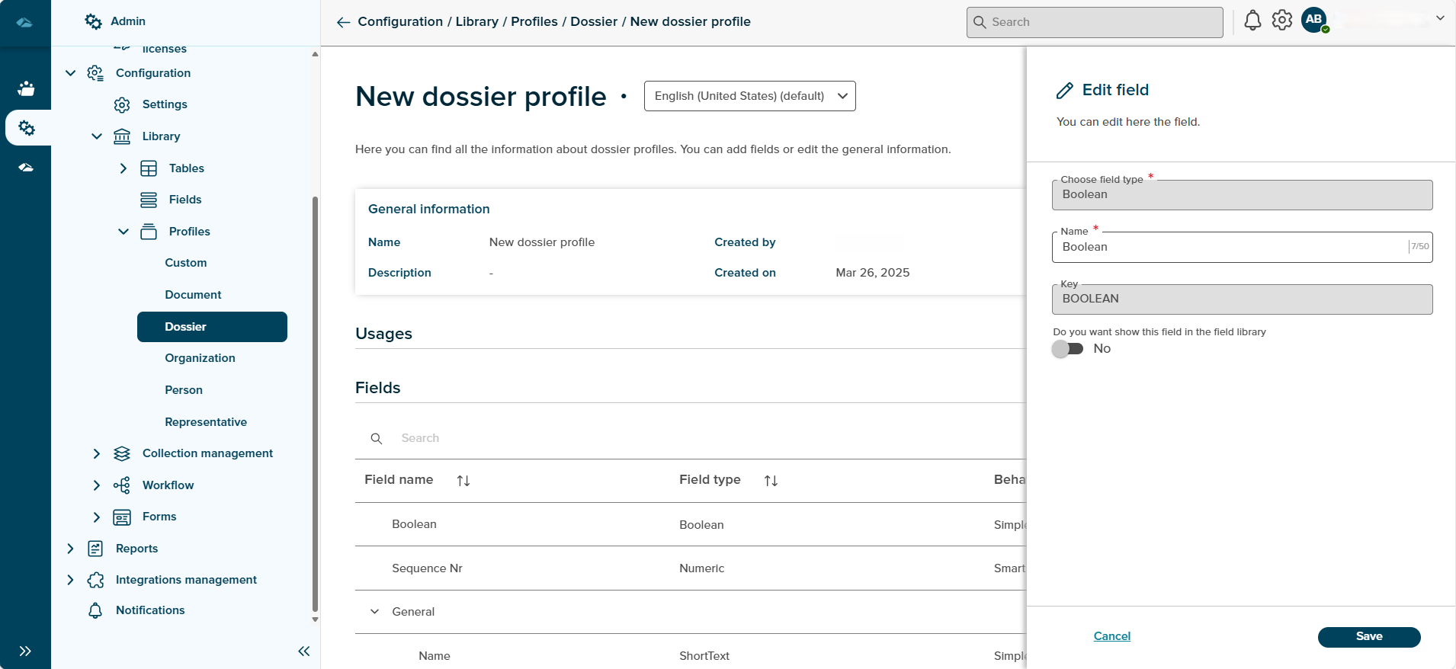
Task: Focus the top Search box
Action: pos(1095,22)
